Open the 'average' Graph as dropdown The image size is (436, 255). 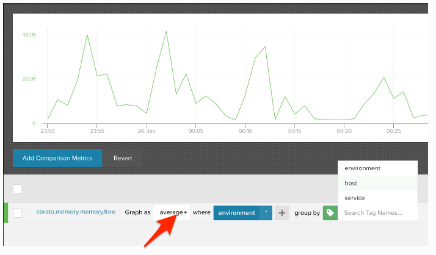173,213
